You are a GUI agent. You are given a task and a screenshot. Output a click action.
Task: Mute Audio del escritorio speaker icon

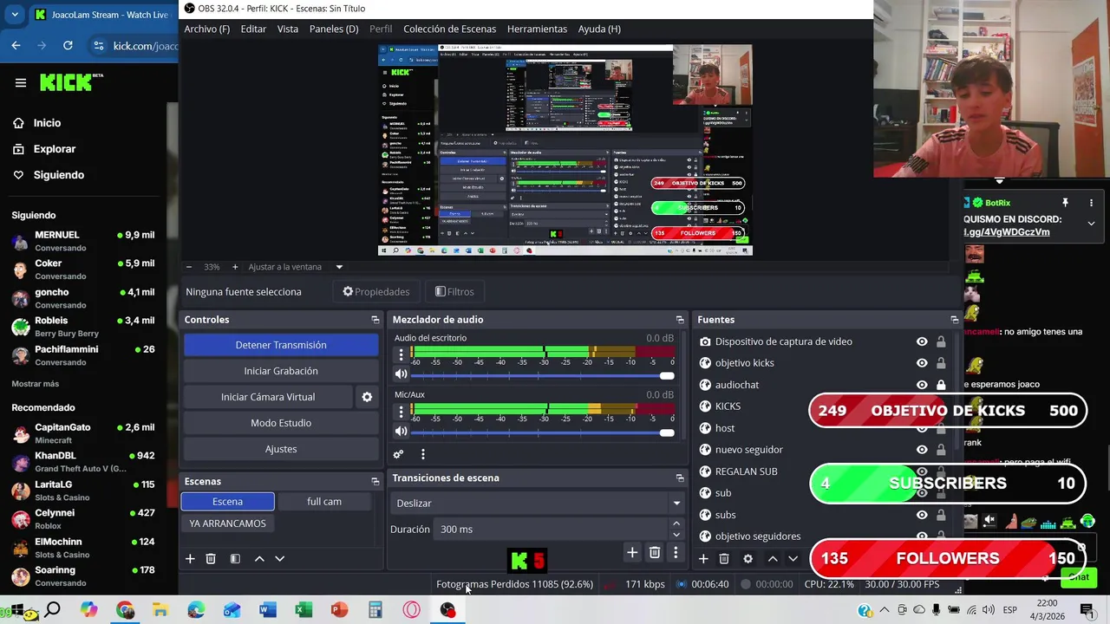coord(401,374)
